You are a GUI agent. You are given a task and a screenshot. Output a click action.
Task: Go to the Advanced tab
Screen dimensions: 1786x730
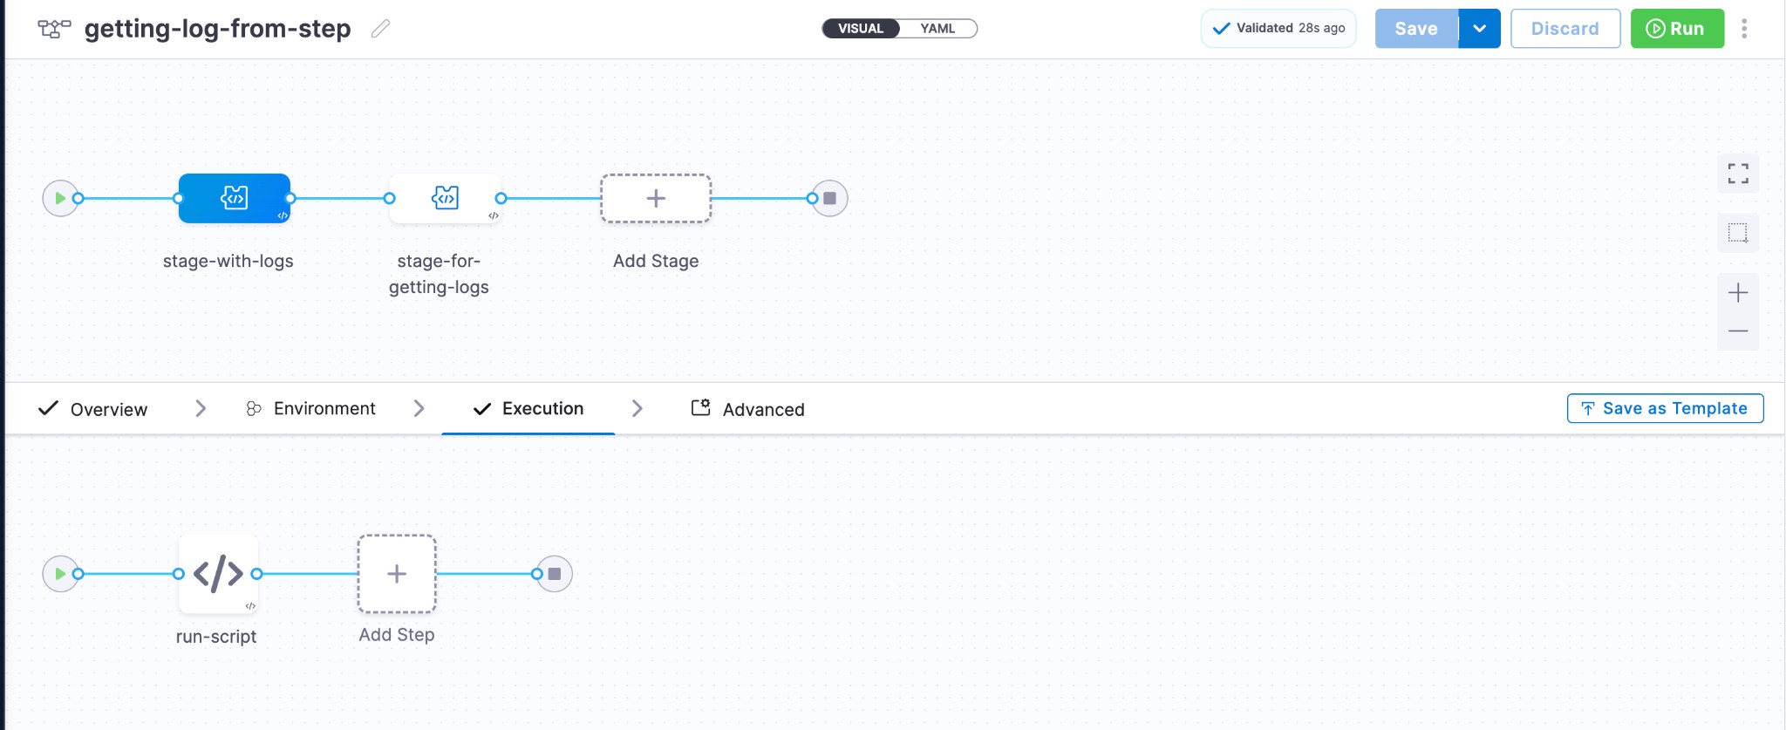pos(748,409)
